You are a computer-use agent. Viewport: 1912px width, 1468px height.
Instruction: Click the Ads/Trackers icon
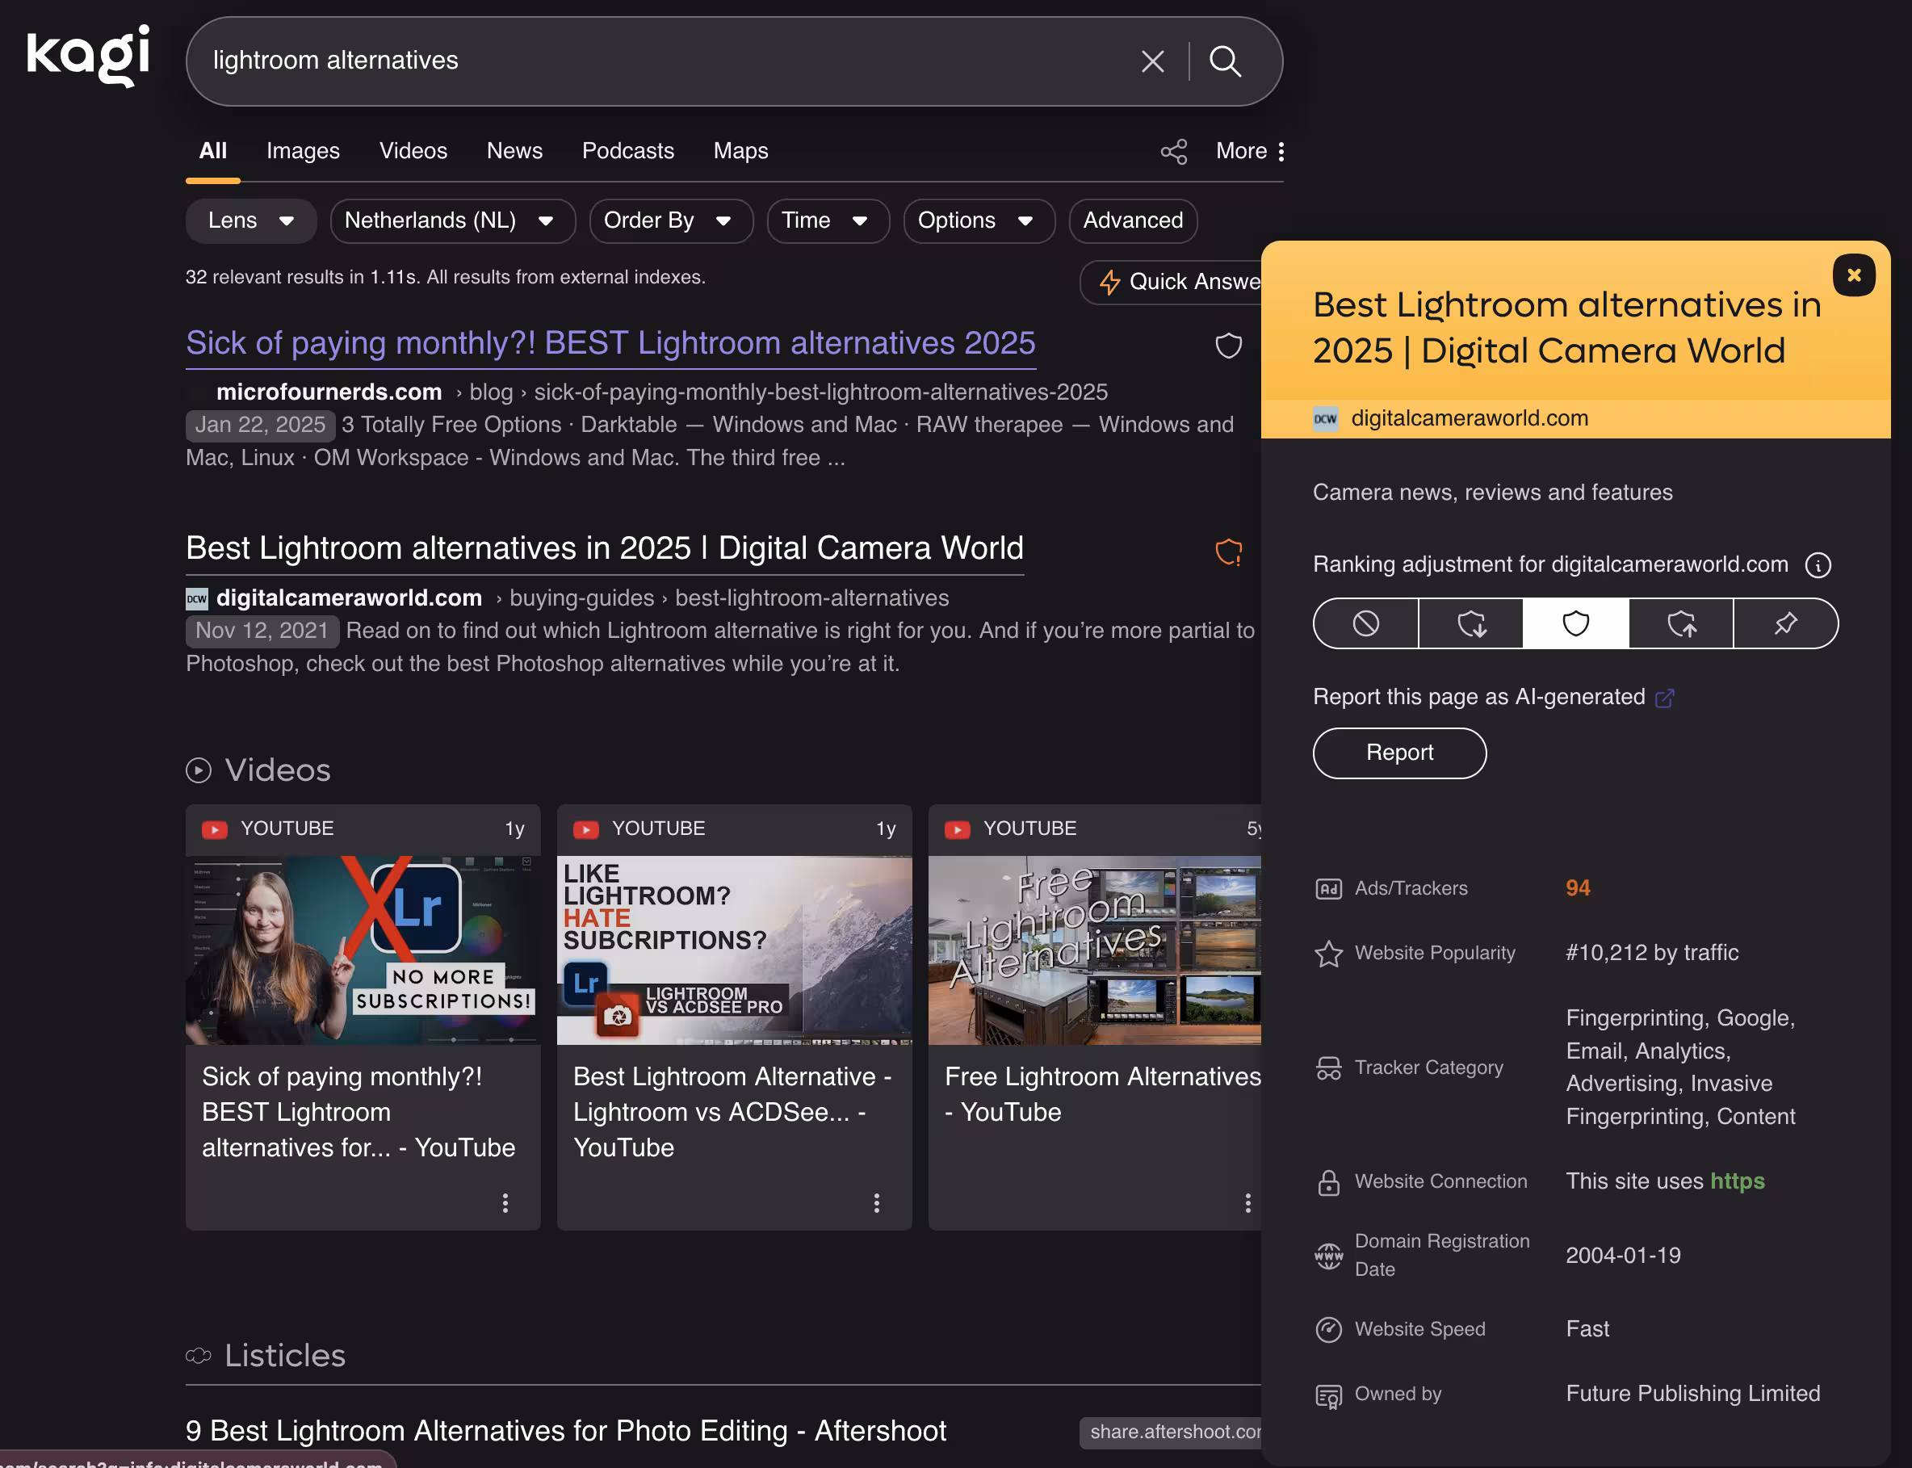coord(1328,889)
